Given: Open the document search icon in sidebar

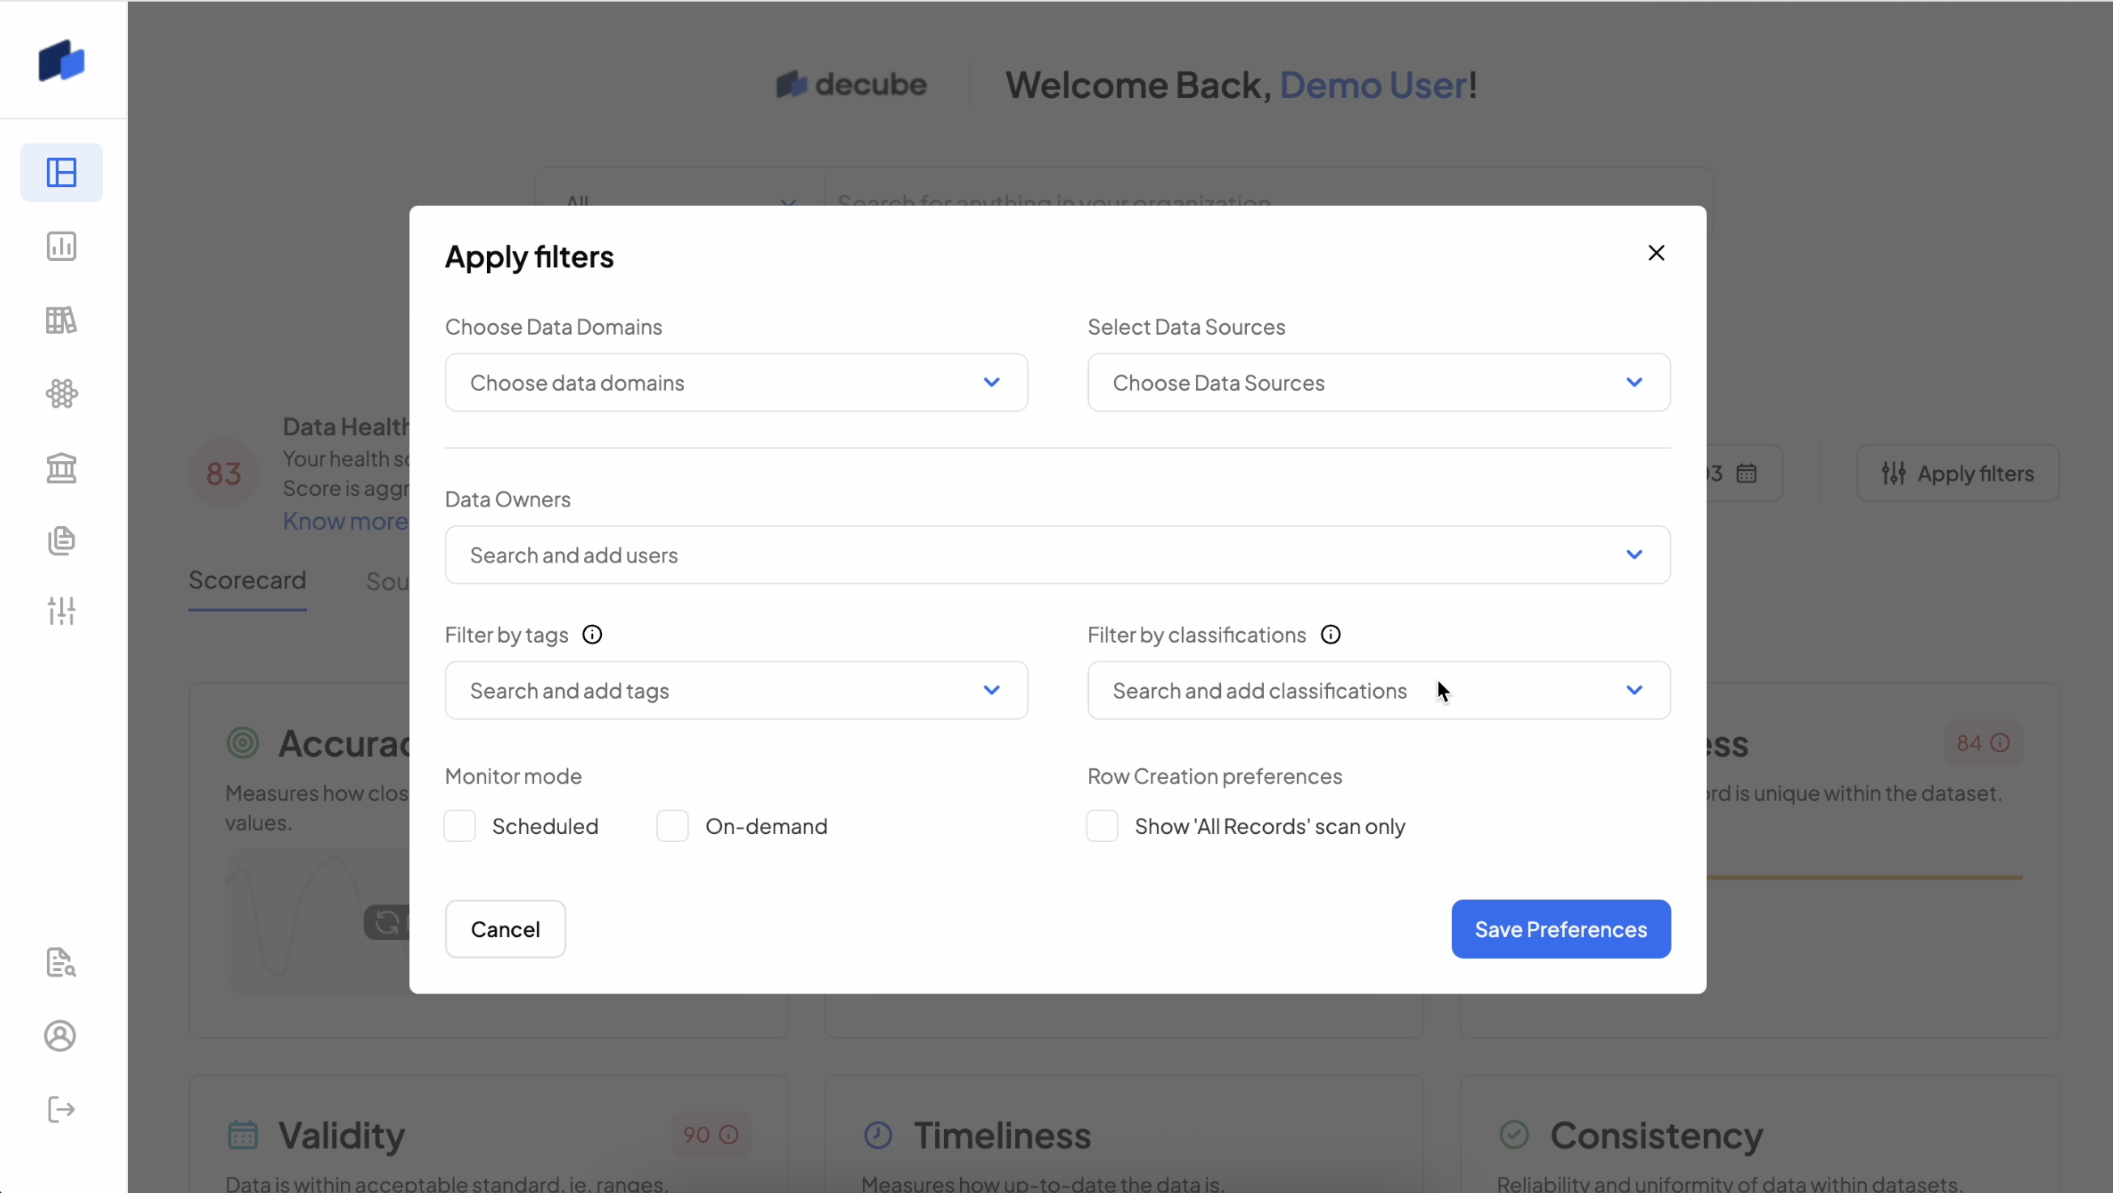Looking at the screenshot, I should [x=62, y=963].
